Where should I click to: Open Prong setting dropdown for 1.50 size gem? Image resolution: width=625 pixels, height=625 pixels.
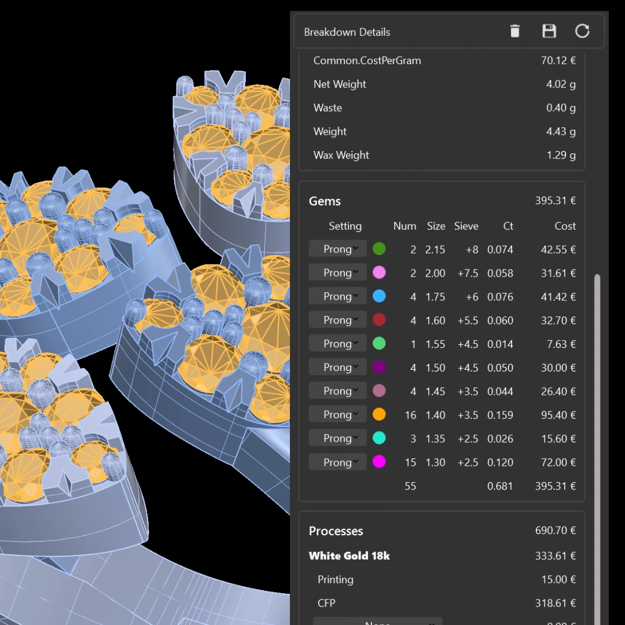(337, 367)
